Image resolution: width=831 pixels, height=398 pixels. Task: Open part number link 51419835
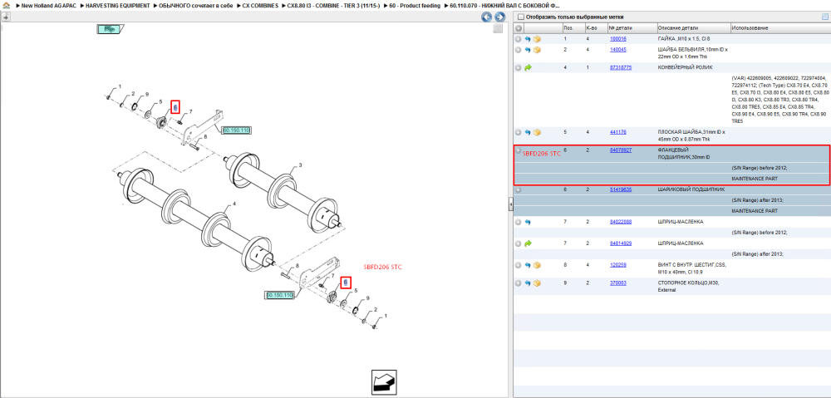coord(621,189)
